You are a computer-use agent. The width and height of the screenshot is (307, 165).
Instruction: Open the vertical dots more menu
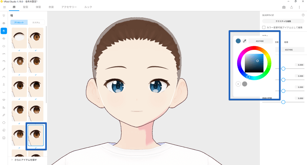[x=299, y=7]
